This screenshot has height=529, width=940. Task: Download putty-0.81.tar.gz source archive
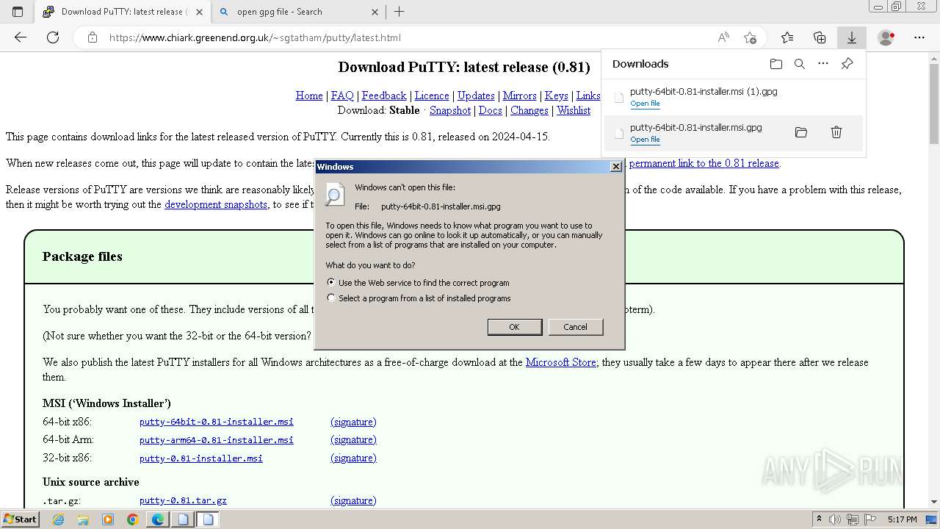coord(183,500)
